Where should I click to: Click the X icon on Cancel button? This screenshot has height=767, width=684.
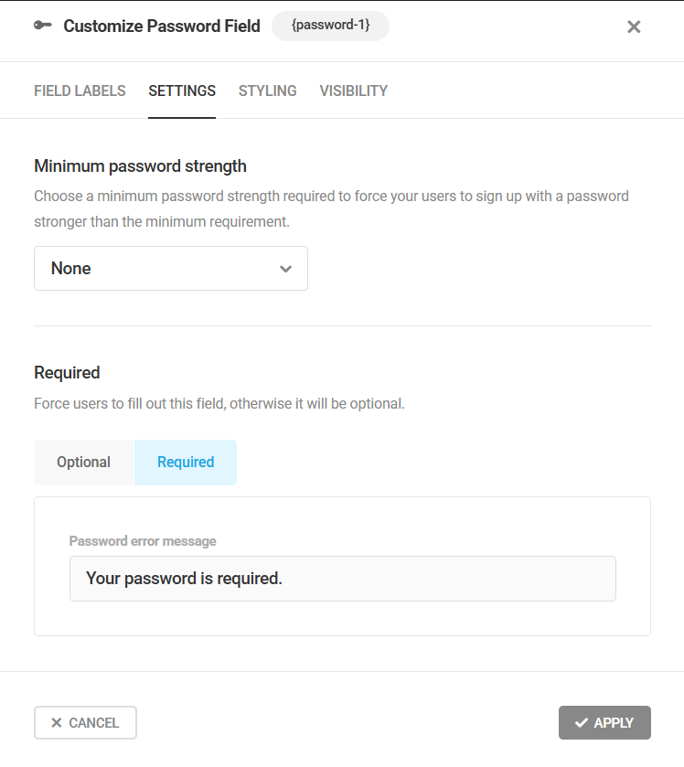pyautogui.click(x=57, y=723)
